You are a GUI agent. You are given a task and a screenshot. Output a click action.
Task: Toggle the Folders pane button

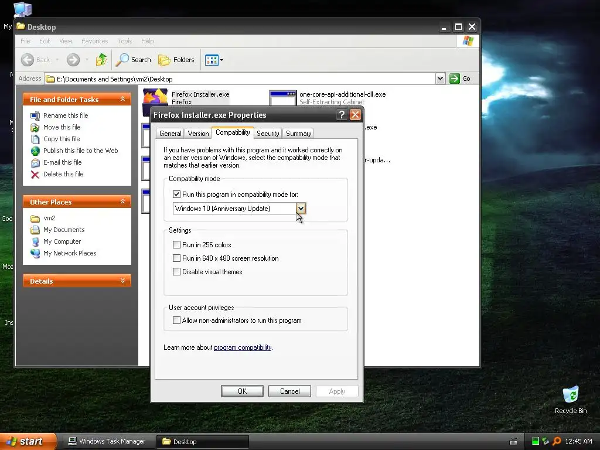(176, 60)
